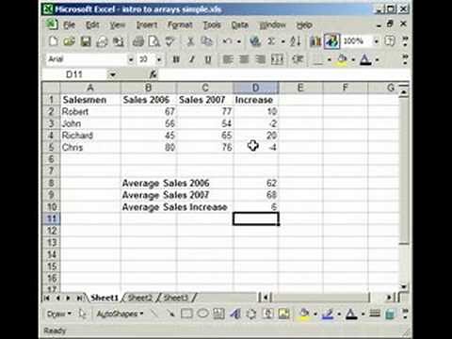This screenshot has height=339, width=452.
Task: Select the Oval drawing tool
Action: click(202, 314)
